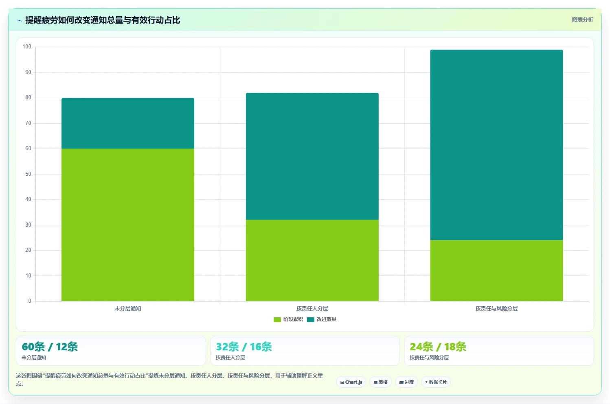Image resolution: width=610 pixels, height=404 pixels.
Task: Click the 阶段累积 legend label text
Action: point(293,319)
